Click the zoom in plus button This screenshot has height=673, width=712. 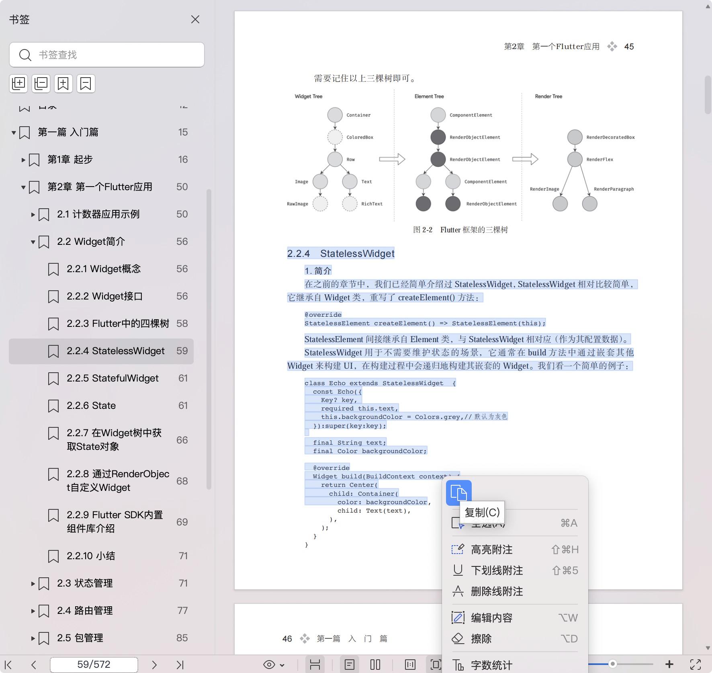click(x=669, y=664)
